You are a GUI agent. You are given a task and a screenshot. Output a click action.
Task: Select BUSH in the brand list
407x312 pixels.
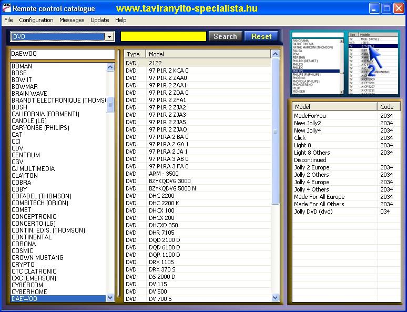pos(58,107)
